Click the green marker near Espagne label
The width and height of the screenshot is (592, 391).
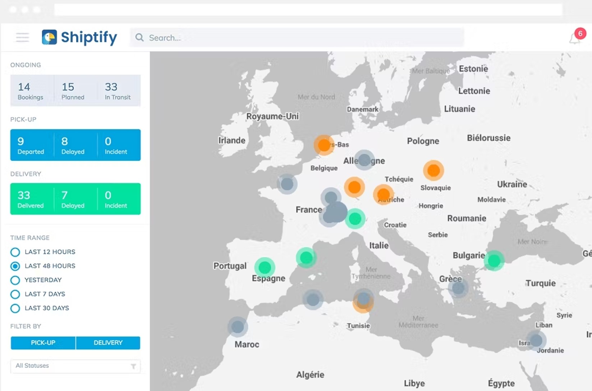coord(265,268)
